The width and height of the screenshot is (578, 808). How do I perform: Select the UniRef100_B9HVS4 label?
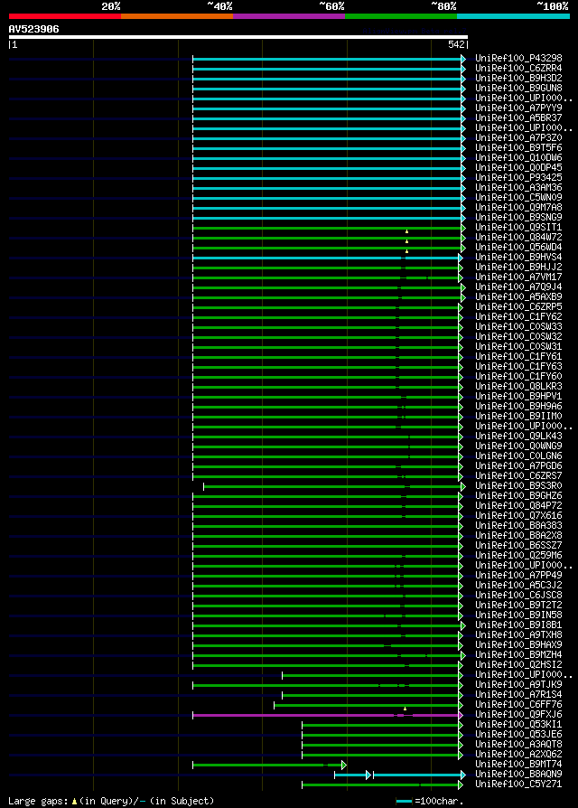click(518, 258)
